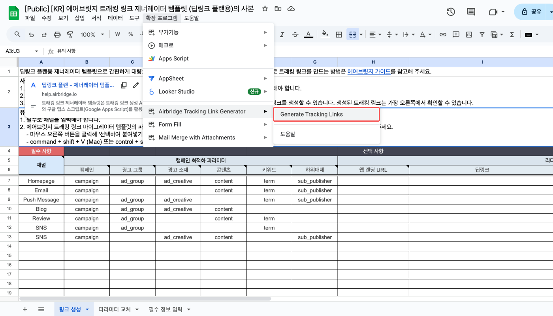The image size is (553, 316).
Task: Open the 링크 생성 tab dropdown arrow
Action: click(87, 309)
